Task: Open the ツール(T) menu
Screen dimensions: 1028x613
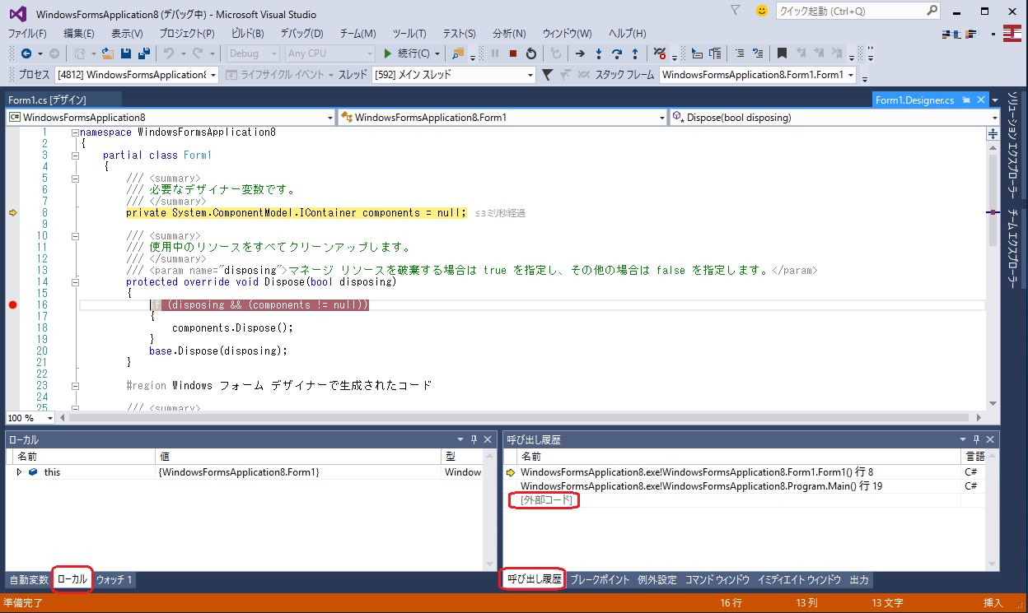Action: coord(409,33)
